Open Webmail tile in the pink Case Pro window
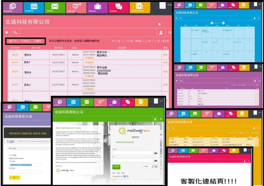The image size is (264, 186). 55,7
